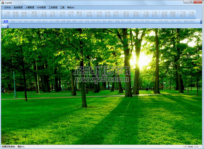Image resolution: width=204 pixels, height=149 pixels.
Task: Select 删除 in the action toolbar
Action: [69, 22]
